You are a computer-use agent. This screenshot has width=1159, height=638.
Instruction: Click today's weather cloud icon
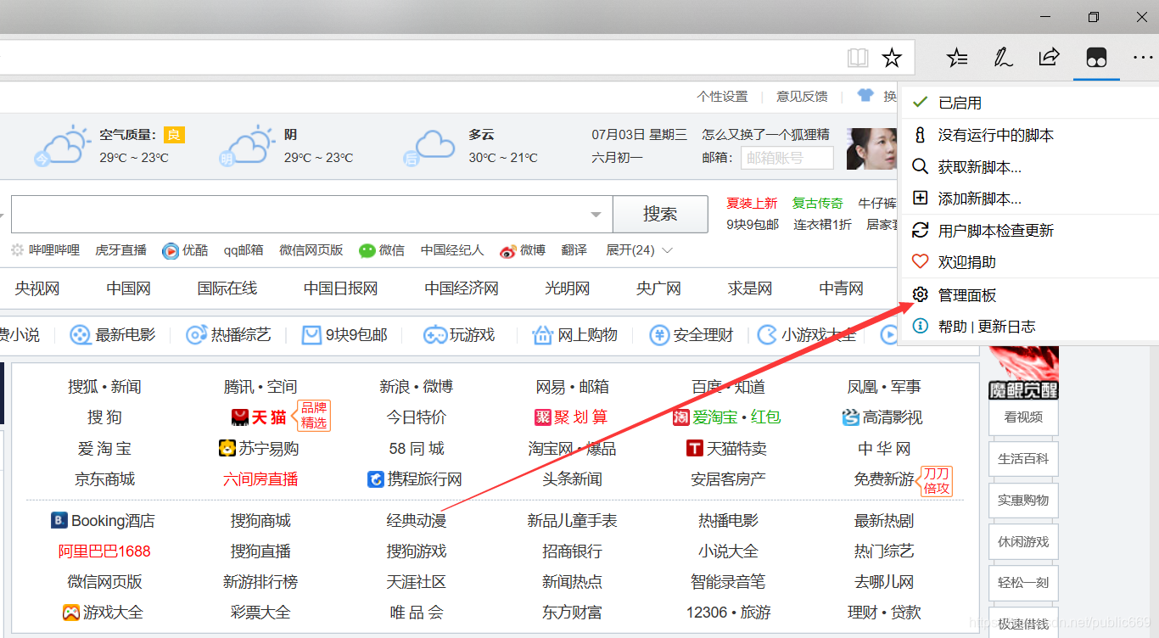pyautogui.click(x=62, y=145)
